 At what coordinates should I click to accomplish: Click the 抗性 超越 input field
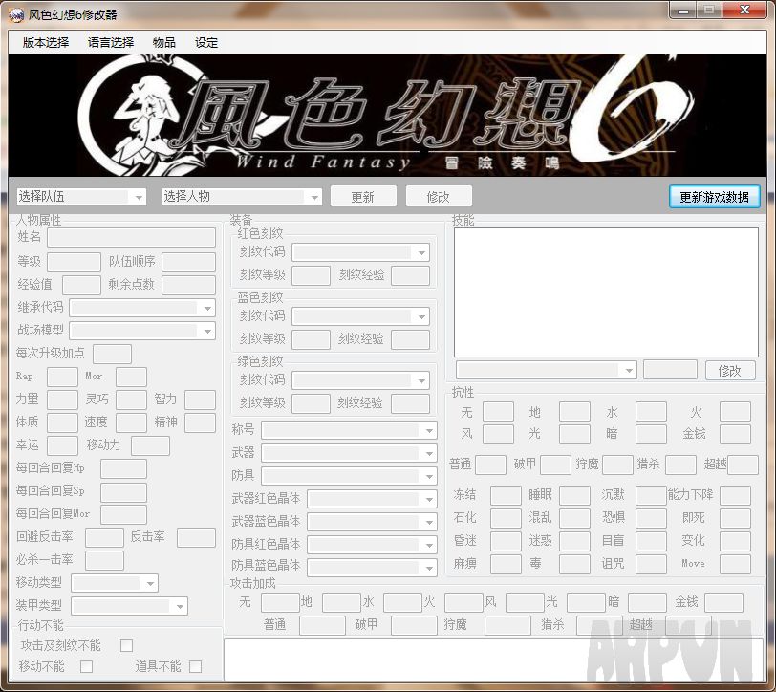pos(743,465)
